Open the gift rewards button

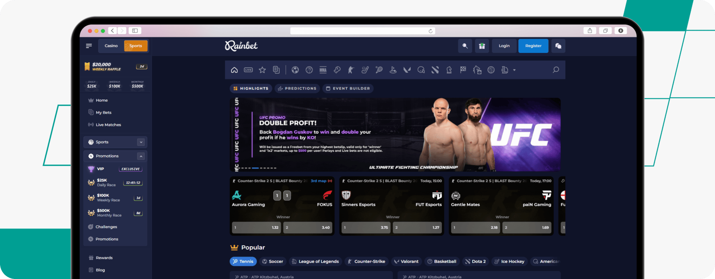pyautogui.click(x=482, y=46)
